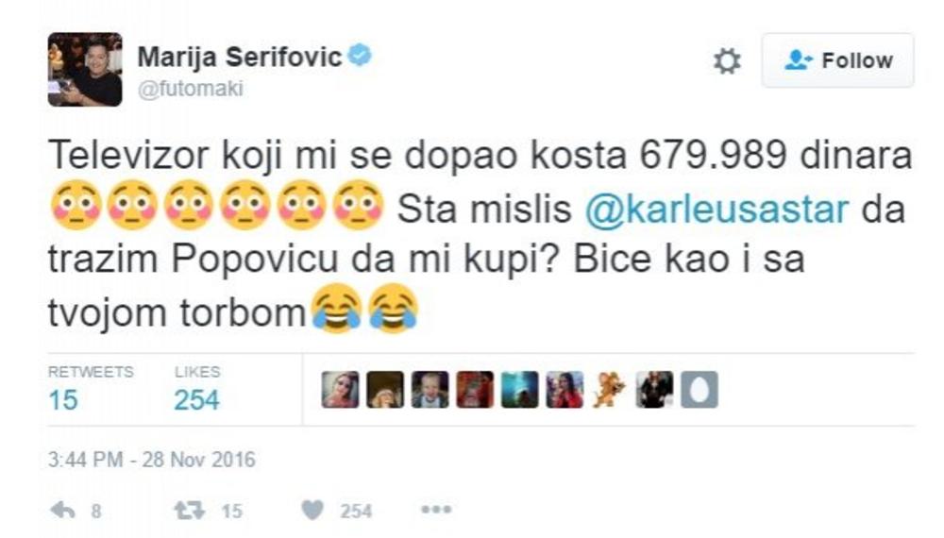
Task: Open the Jerry mouse cartoon avatar
Action: 609,390
